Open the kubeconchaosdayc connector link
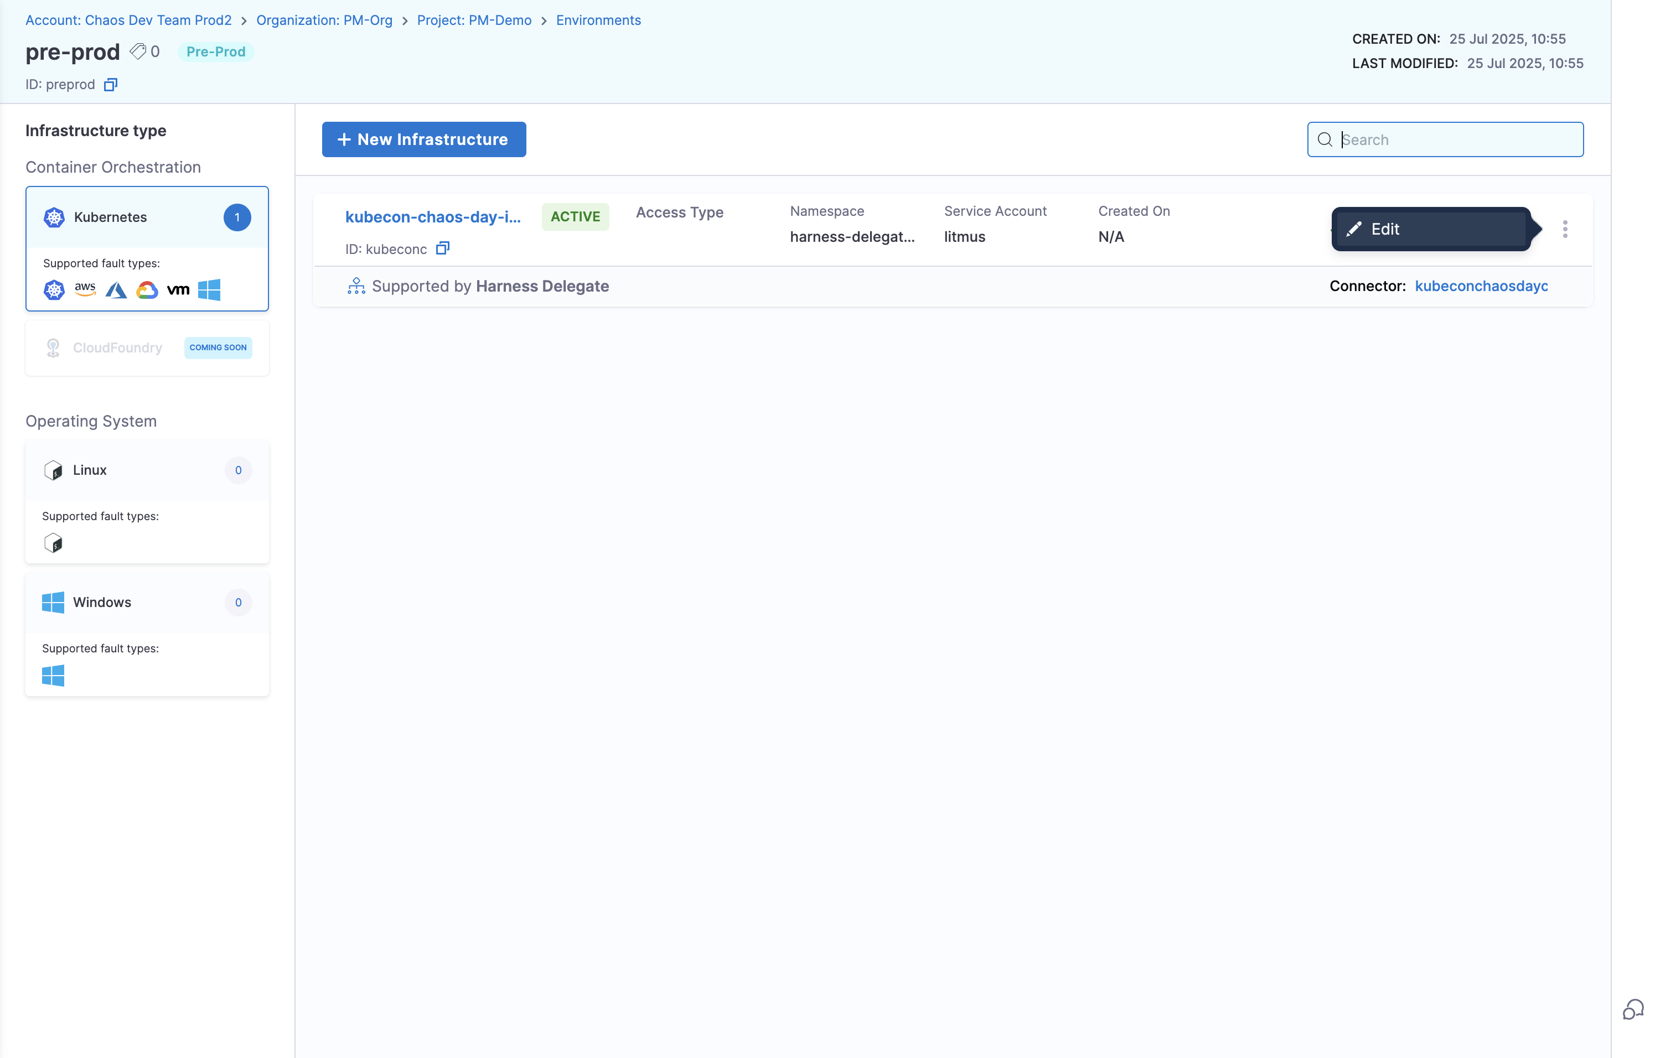Screen dimensions: 1655x1058 point(1481,286)
